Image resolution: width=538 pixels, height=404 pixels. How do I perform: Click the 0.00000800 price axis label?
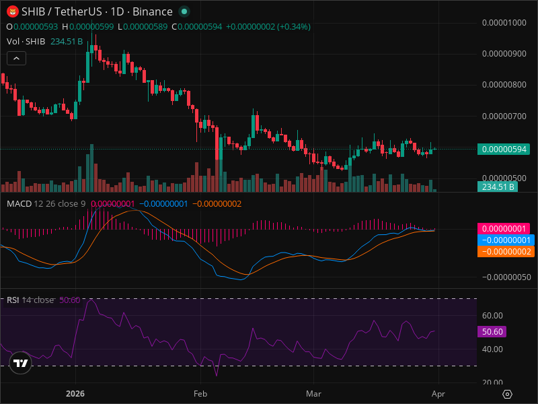click(x=504, y=85)
